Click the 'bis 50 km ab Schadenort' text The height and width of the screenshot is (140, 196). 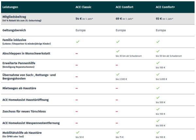(x=169, y=56)
